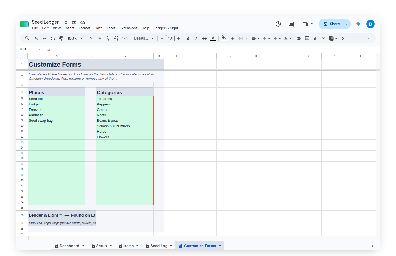This screenshot has width=396, height=256.
Task: Increase decimal places
Action: [x=116, y=38]
